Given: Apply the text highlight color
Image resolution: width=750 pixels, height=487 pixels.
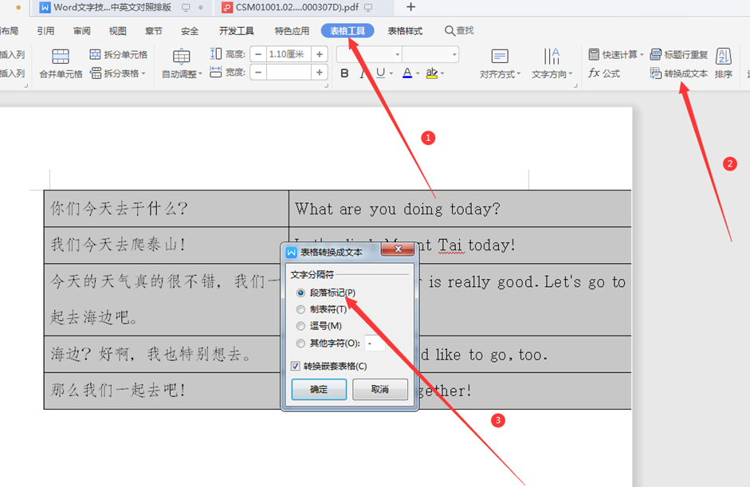Looking at the screenshot, I should tap(431, 73).
